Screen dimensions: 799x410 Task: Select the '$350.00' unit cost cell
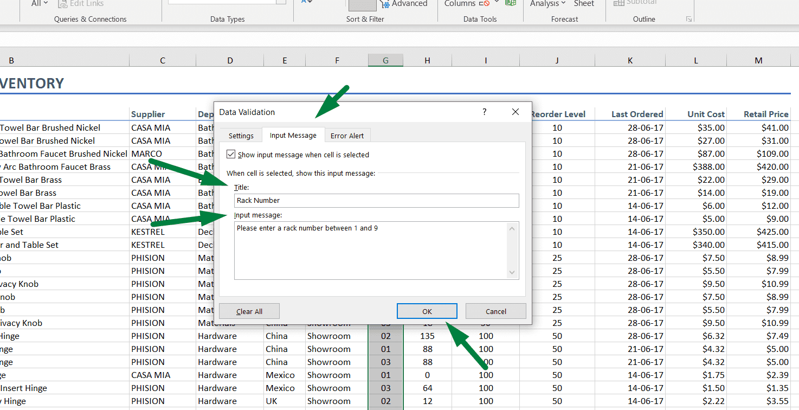pos(696,232)
